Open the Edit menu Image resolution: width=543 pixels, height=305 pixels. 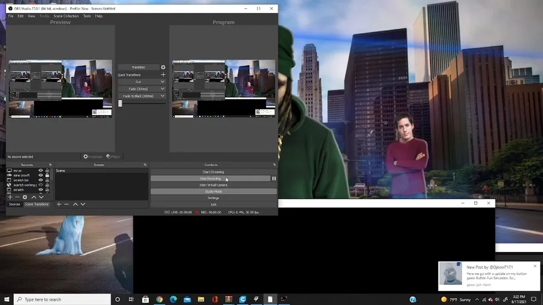tap(21, 16)
